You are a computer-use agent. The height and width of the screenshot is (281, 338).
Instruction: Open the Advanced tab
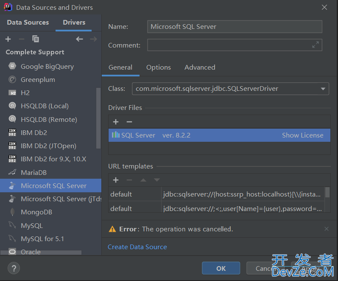(200, 67)
